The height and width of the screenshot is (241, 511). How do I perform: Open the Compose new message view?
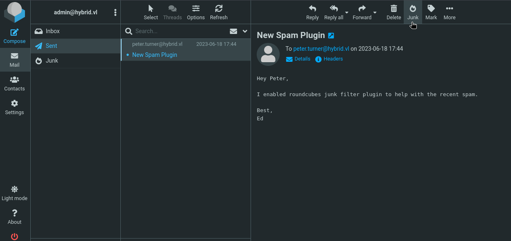click(14, 36)
